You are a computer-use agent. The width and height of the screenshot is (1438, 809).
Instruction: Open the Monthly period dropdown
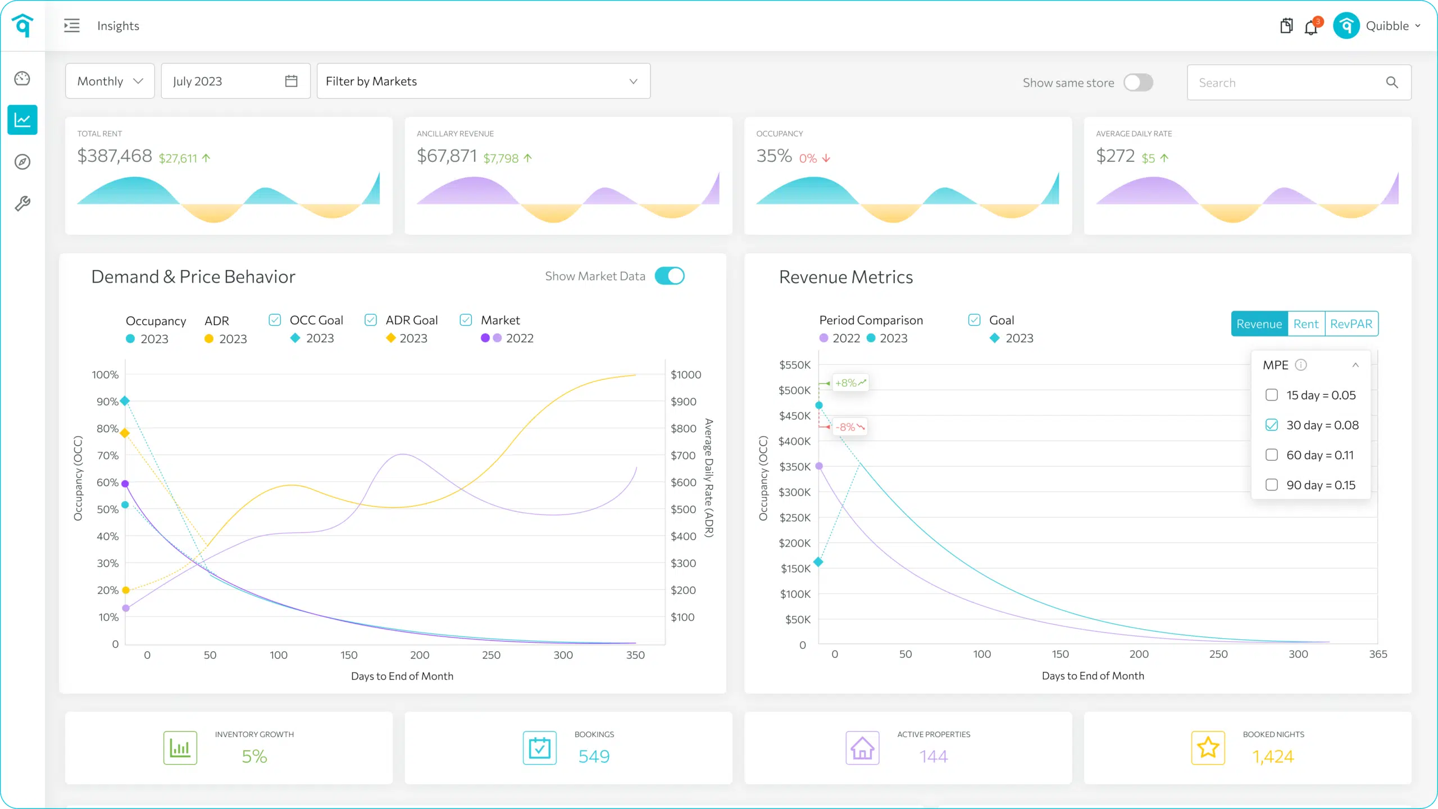(x=110, y=81)
